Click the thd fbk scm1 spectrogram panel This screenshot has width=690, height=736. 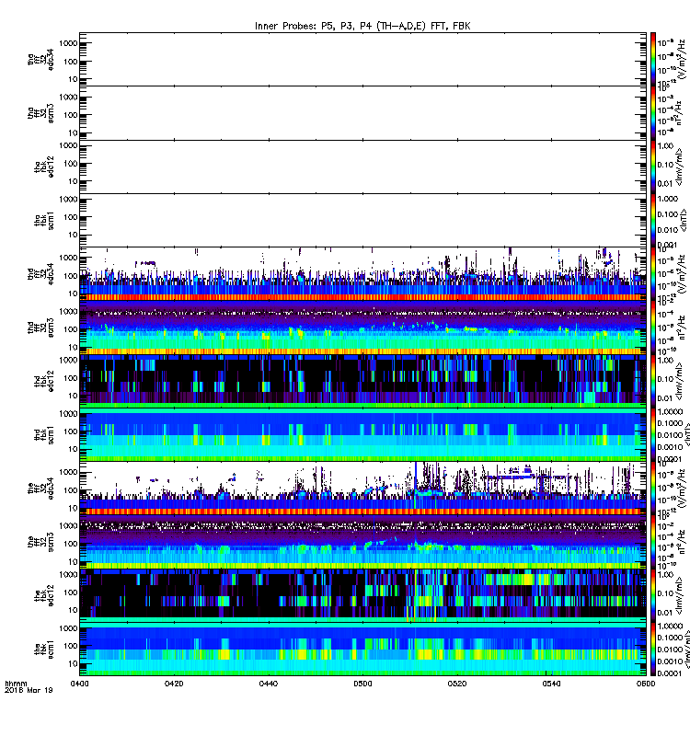point(362,434)
